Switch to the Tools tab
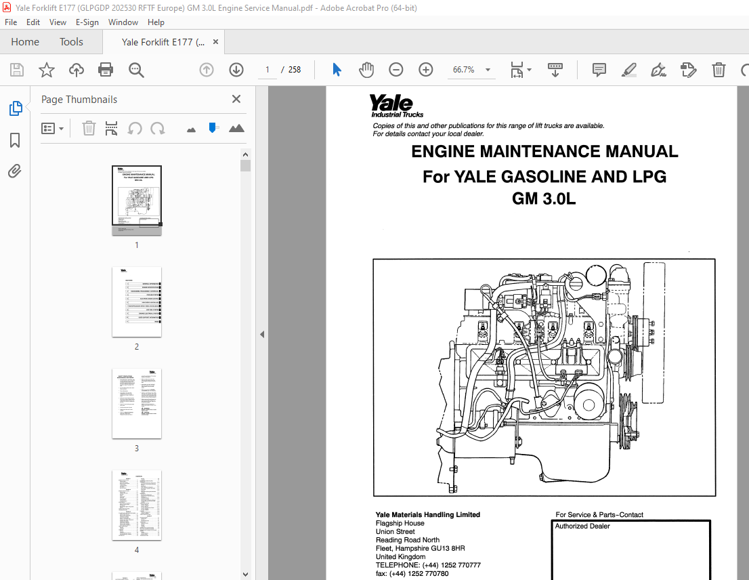The width and height of the screenshot is (749, 580). click(x=71, y=42)
